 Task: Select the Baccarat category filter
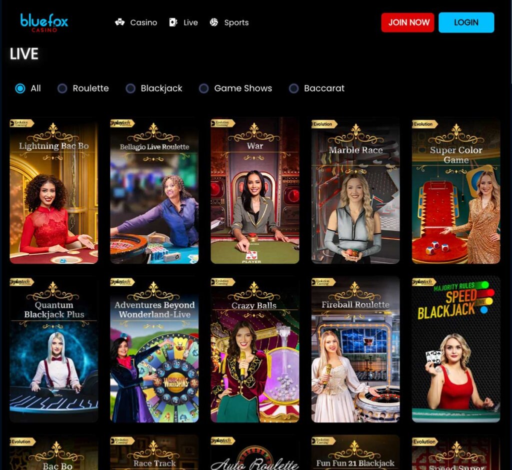point(291,88)
